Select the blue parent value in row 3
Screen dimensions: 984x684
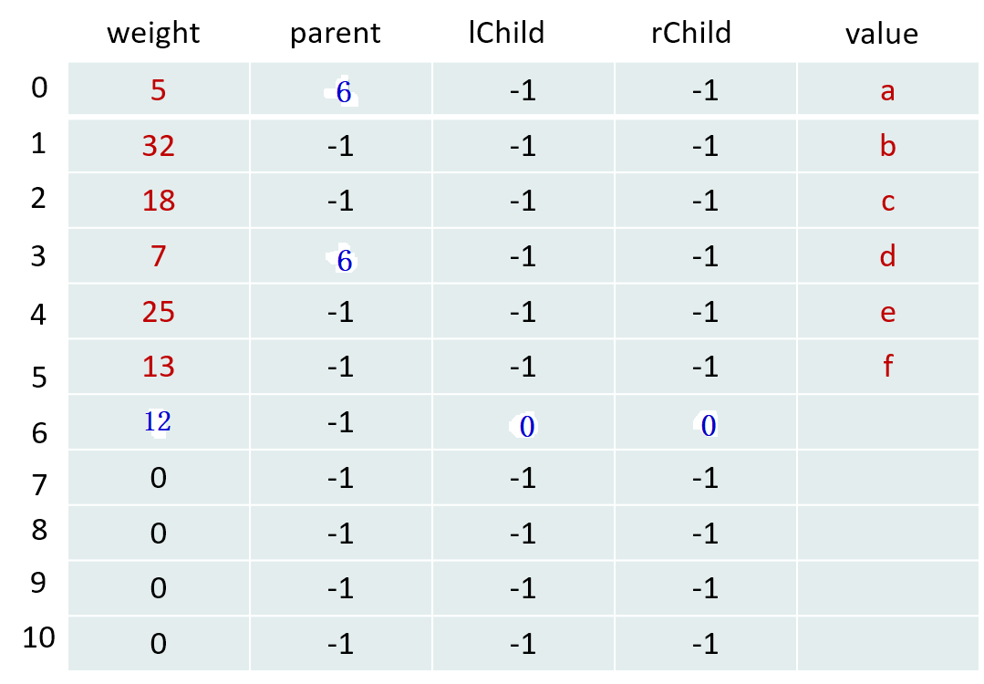pyautogui.click(x=344, y=262)
